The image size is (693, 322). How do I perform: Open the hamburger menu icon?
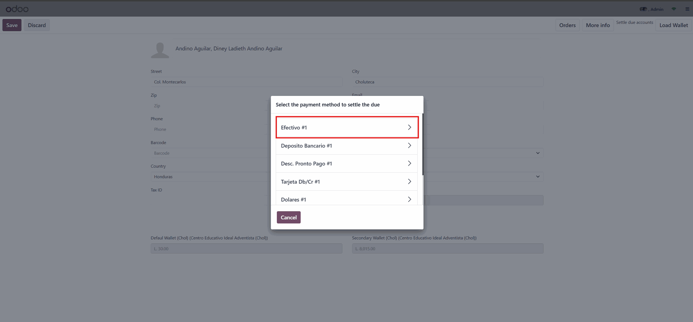coord(687,9)
